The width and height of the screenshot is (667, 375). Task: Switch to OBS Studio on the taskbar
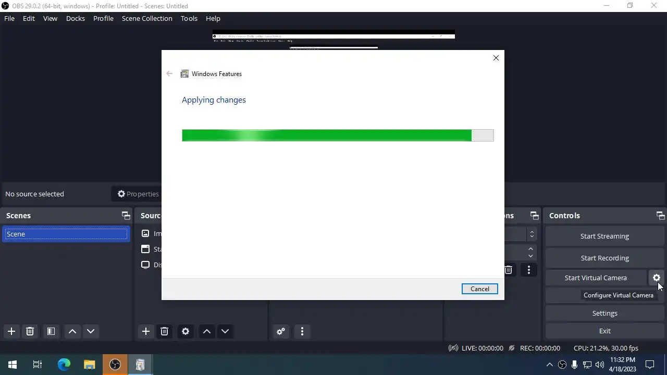(115, 365)
